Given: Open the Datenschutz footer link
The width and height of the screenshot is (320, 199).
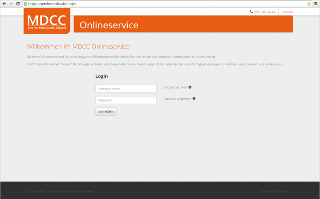Looking at the screenshot, I should click(x=285, y=191).
